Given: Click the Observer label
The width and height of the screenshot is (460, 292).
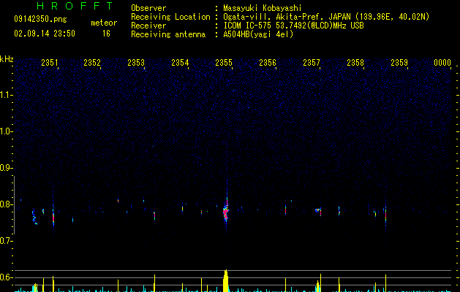Looking at the screenshot, I should 148,8.
